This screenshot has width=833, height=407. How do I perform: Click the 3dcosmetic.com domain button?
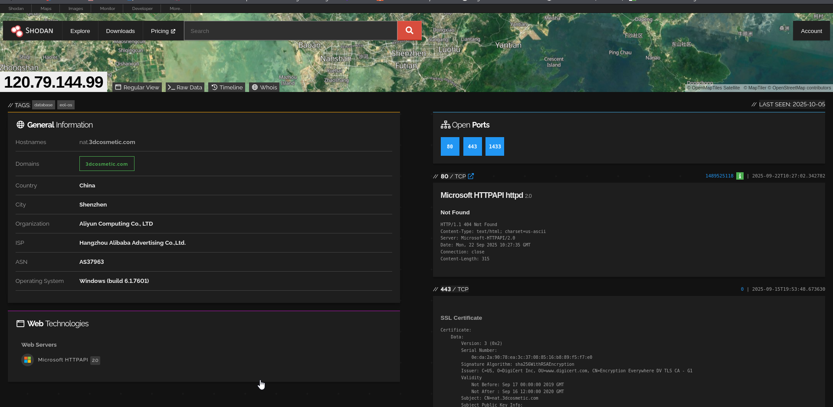(107, 164)
